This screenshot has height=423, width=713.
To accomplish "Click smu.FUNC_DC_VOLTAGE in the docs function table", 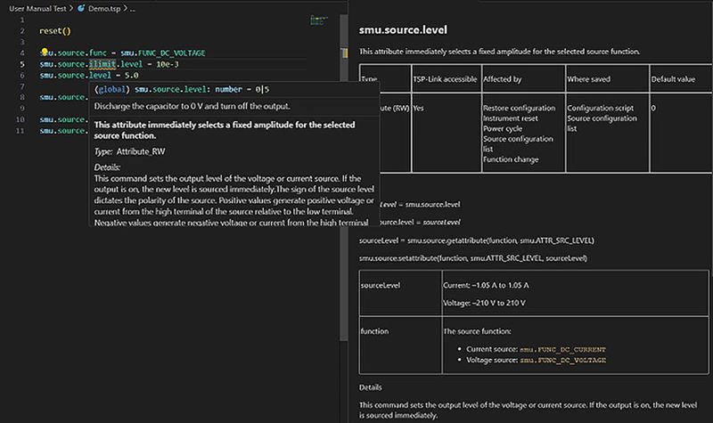I will [x=561, y=359].
